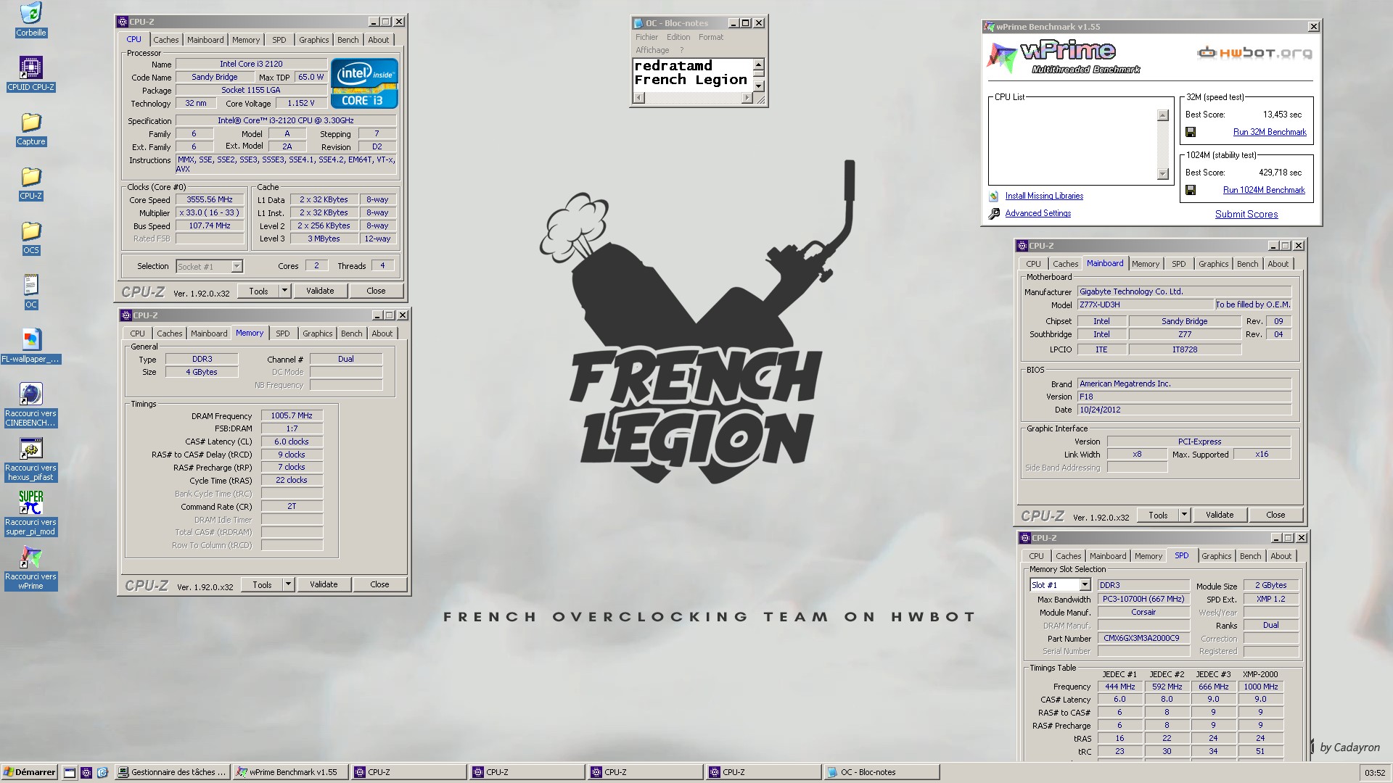The height and width of the screenshot is (783, 1393).
Task: Open the OC text file icon
Action: (30, 285)
